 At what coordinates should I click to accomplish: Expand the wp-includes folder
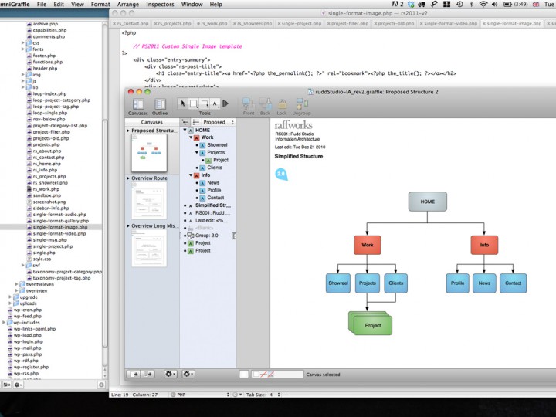4,323
